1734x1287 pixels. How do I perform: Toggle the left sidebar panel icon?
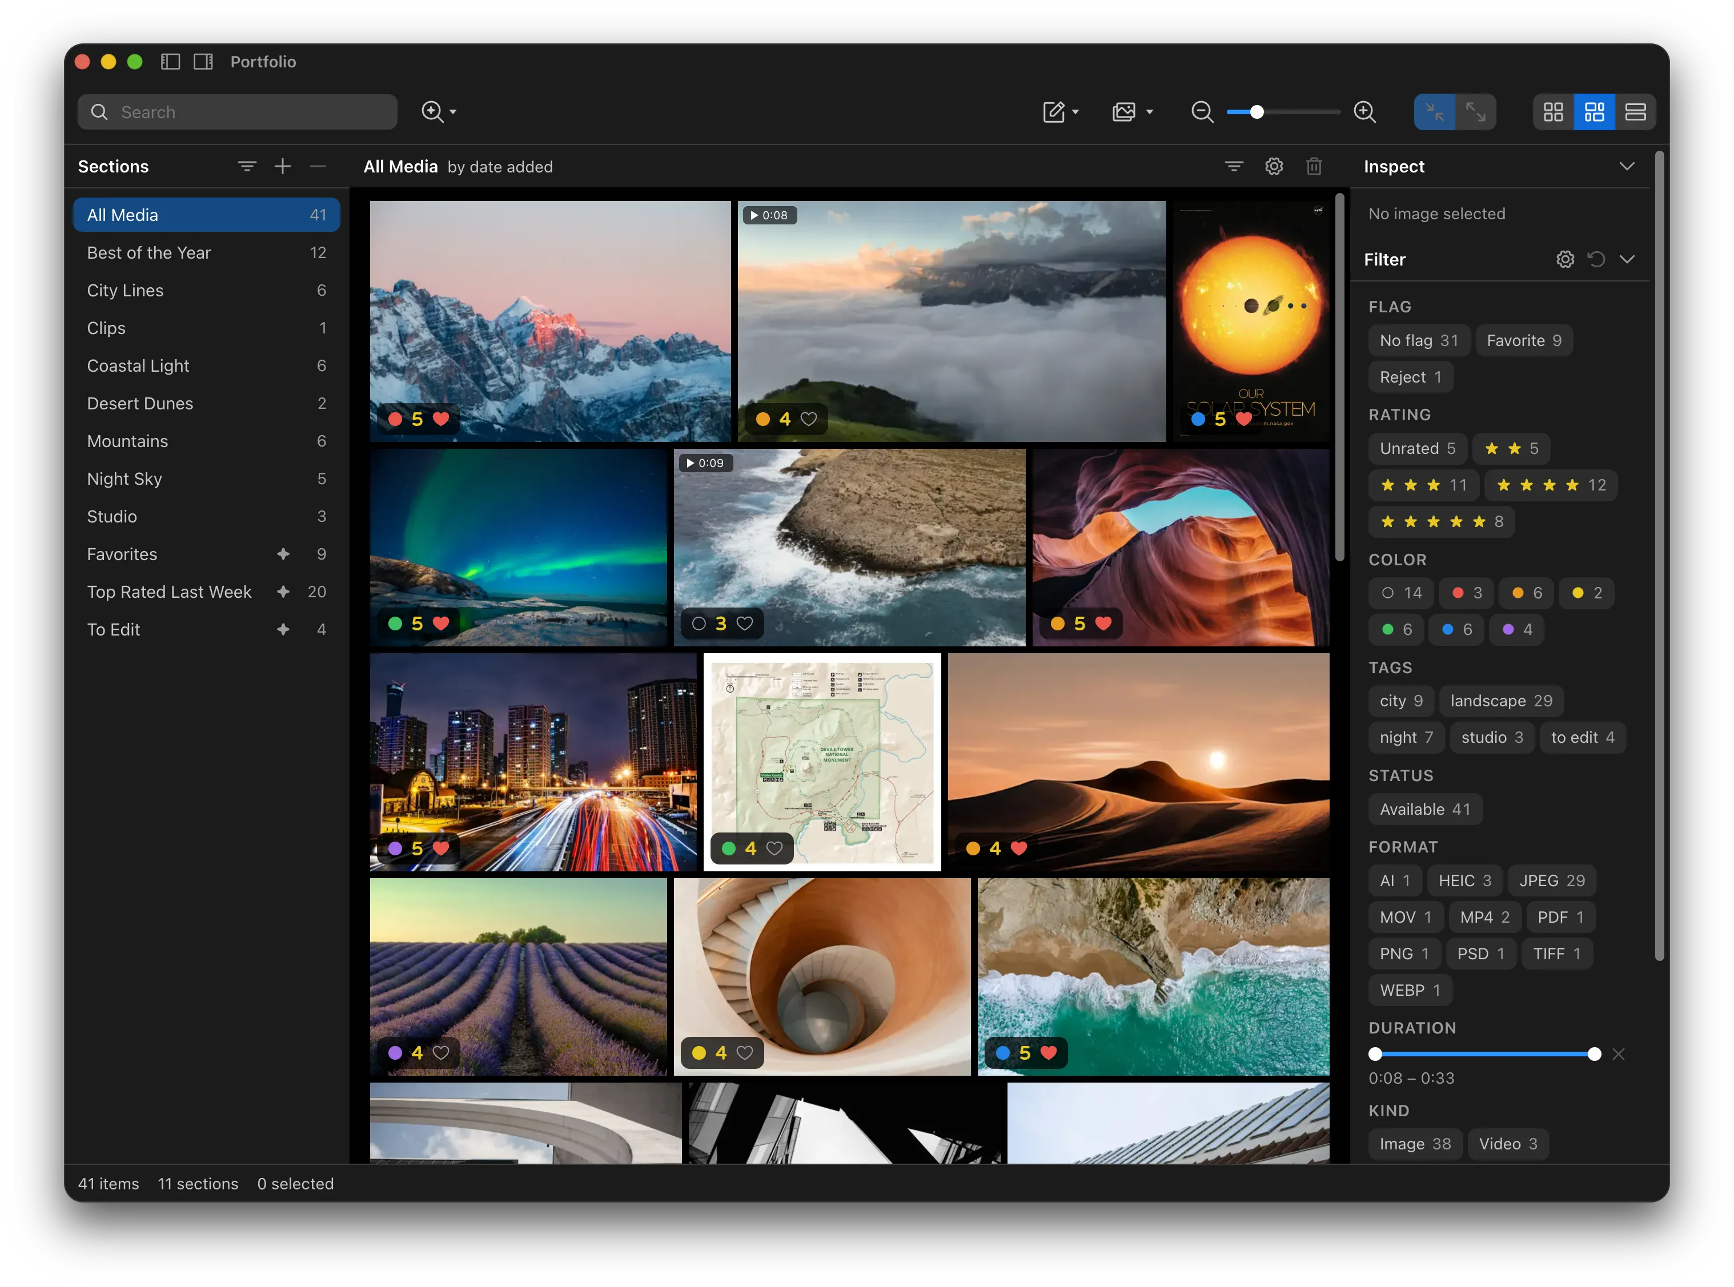(170, 62)
